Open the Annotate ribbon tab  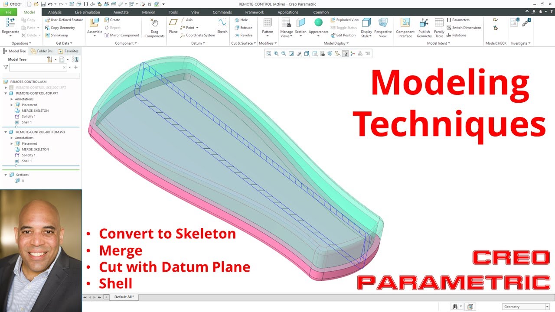tap(121, 12)
